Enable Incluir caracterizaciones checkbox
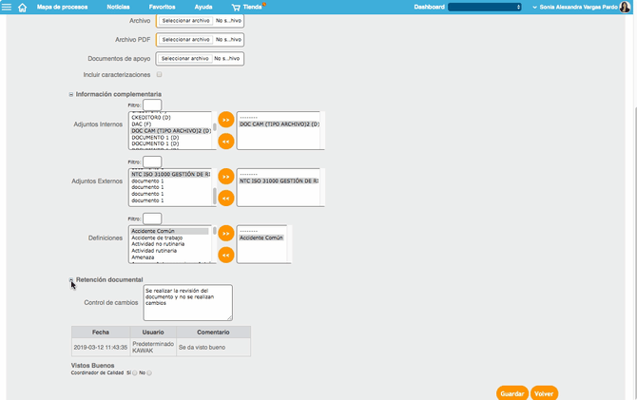The image size is (637, 400). [x=160, y=74]
